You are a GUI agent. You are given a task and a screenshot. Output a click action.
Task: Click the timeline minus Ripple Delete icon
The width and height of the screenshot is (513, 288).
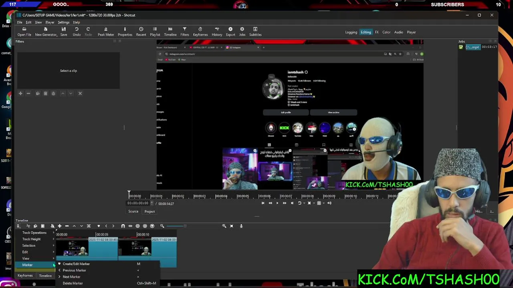point(67,226)
